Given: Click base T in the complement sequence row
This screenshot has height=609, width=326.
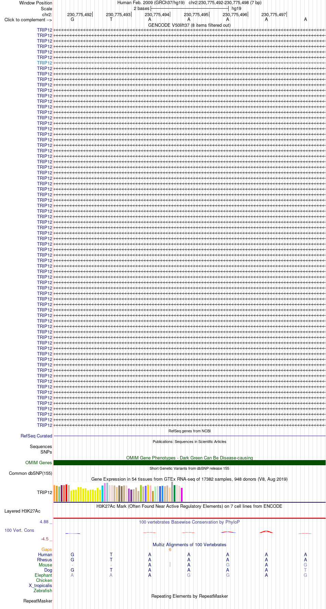Looking at the screenshot, I should [111, 19].
